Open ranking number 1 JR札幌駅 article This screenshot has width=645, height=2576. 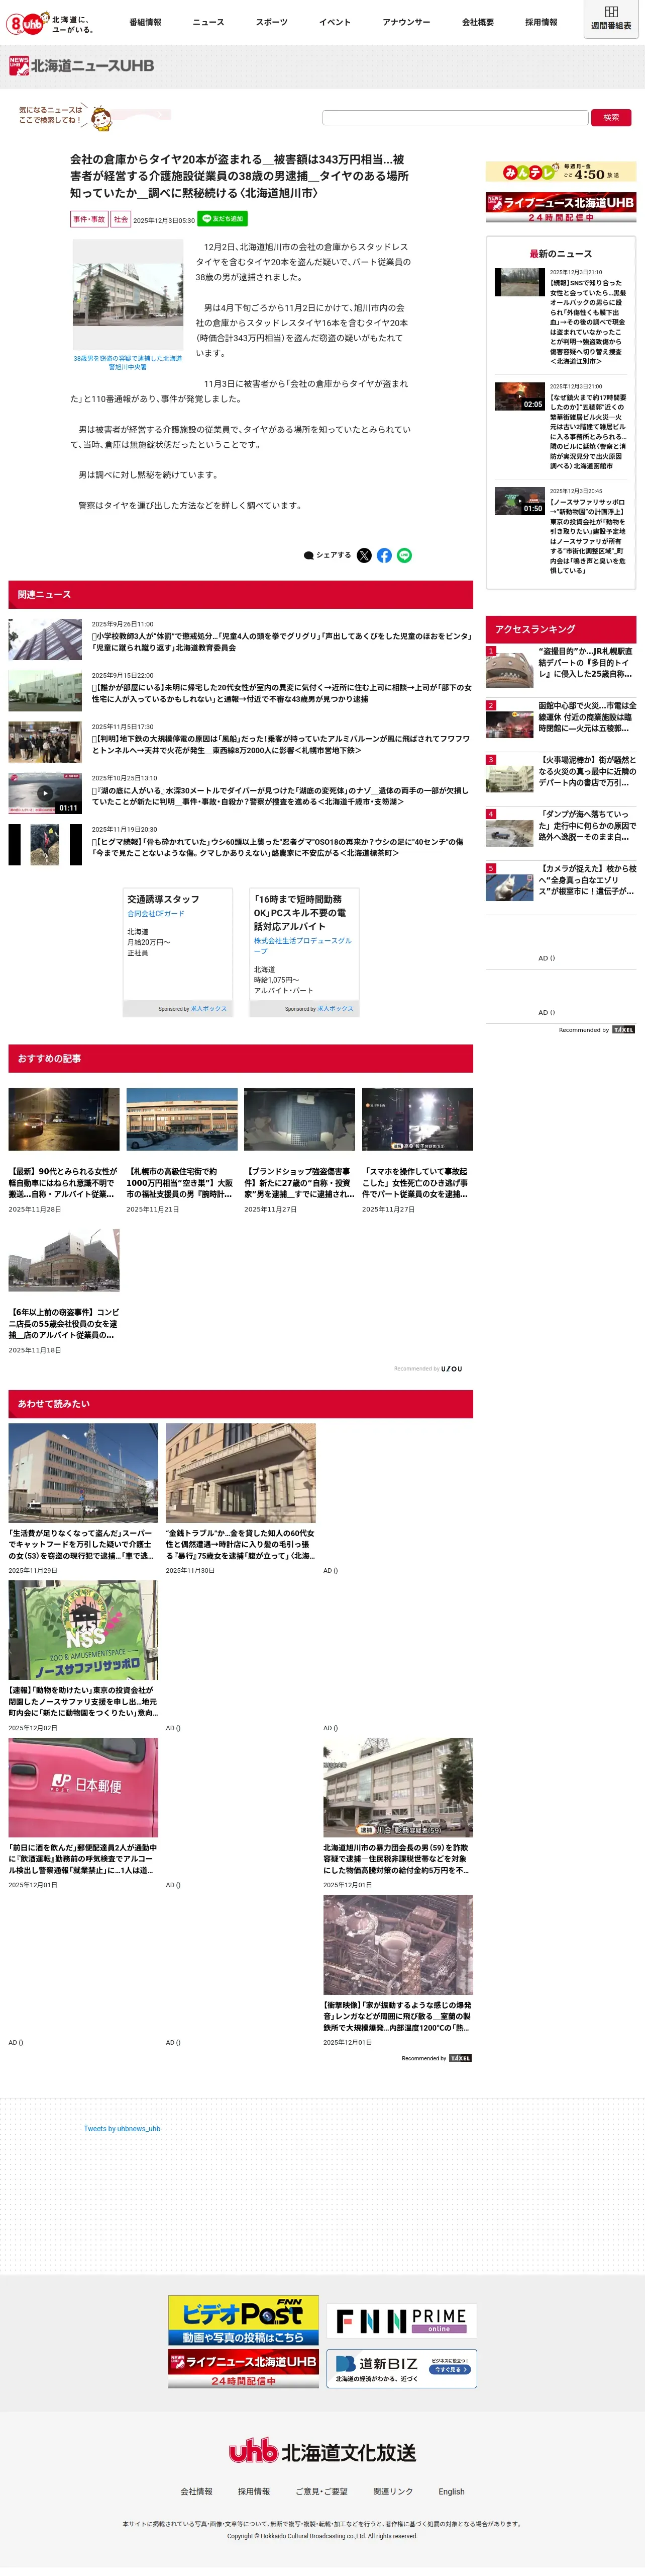pyautogui.click(x=561, y=667)
